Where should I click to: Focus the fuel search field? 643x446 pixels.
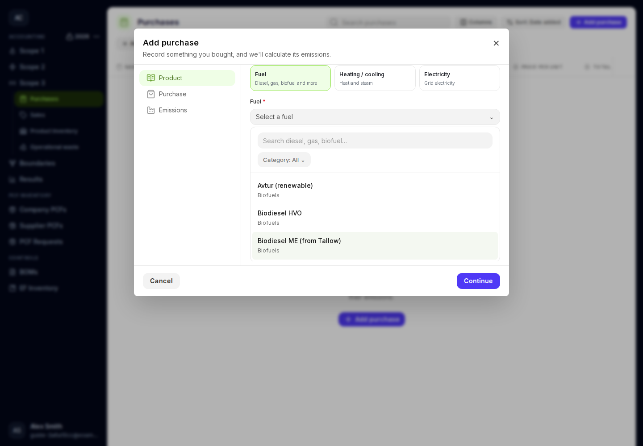(375, 140)
